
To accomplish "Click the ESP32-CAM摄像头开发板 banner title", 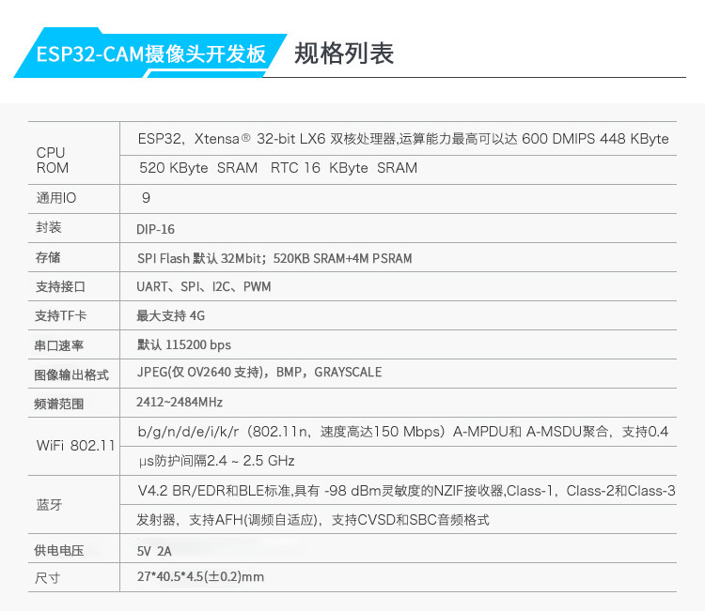I will pos(150,53).
